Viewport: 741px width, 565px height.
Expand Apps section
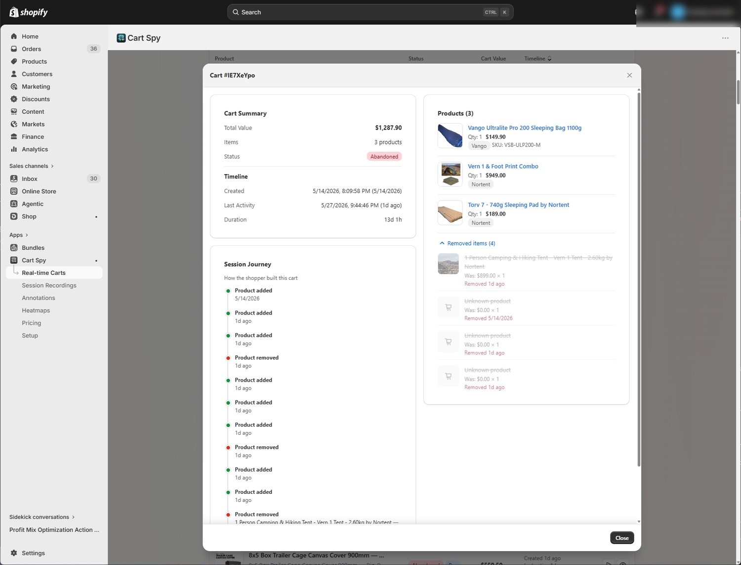click(19, 235)
